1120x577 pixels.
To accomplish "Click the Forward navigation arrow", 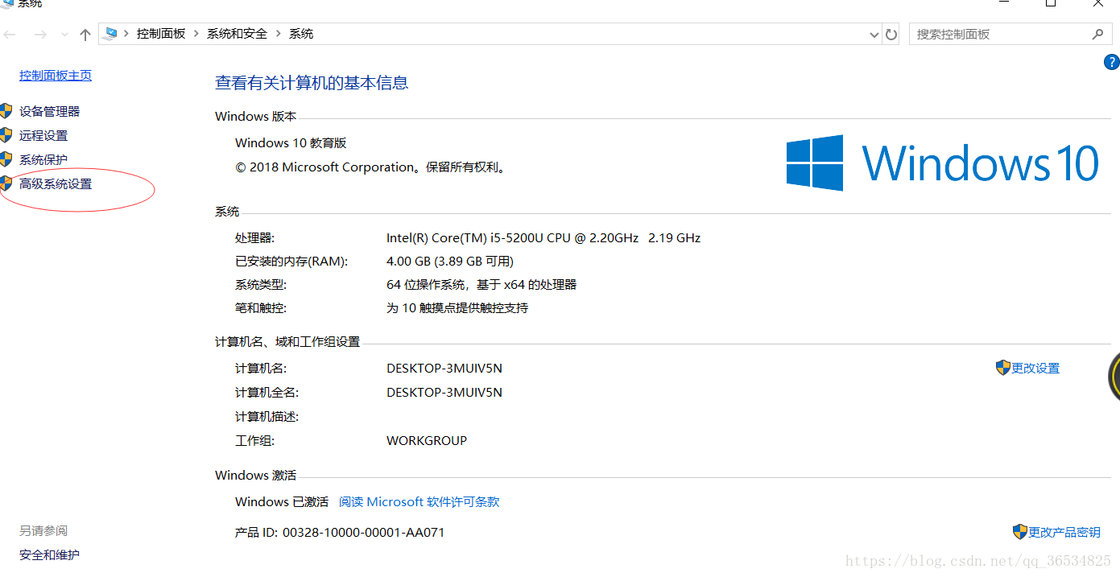I will pyautogui.click(x=40, y=35).
